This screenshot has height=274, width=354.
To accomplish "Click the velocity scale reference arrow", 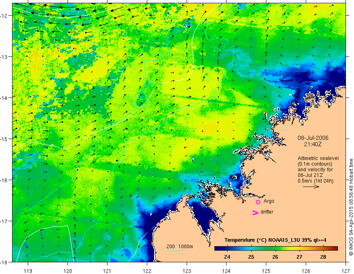I will pos(311,187).
